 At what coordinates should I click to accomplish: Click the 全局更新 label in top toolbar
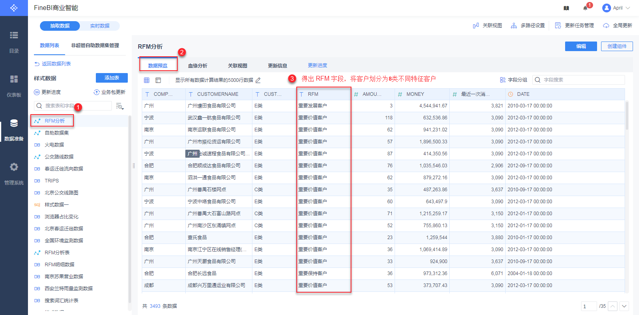coord(623,26)
